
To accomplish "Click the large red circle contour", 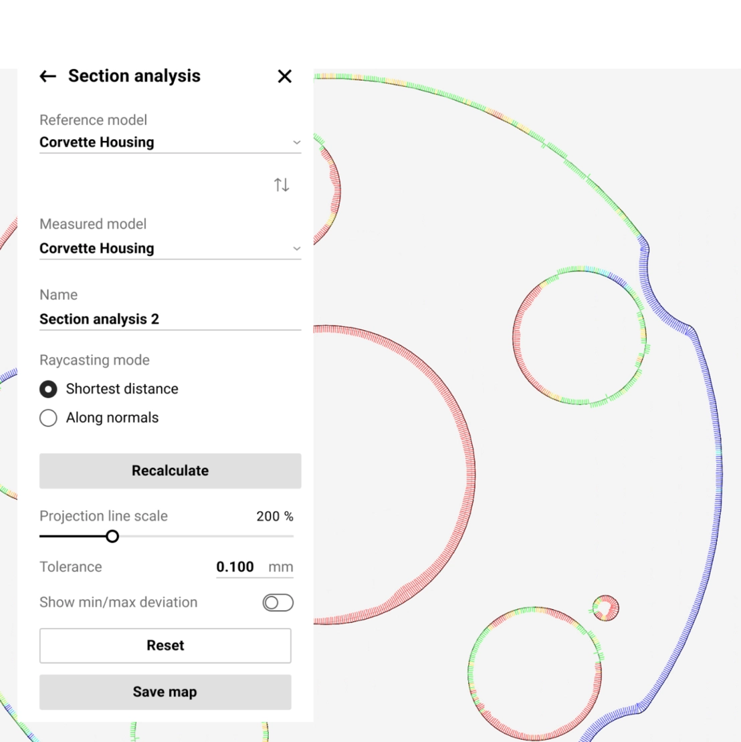I will (471, 475).
